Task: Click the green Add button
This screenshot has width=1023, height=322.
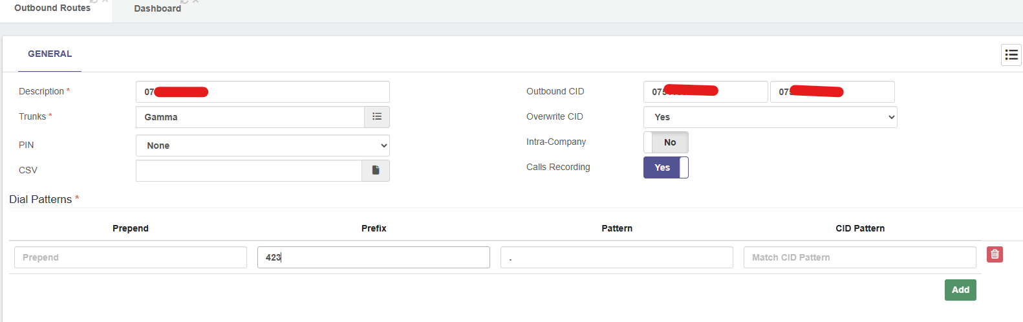Action: click(x=960, y=290)
